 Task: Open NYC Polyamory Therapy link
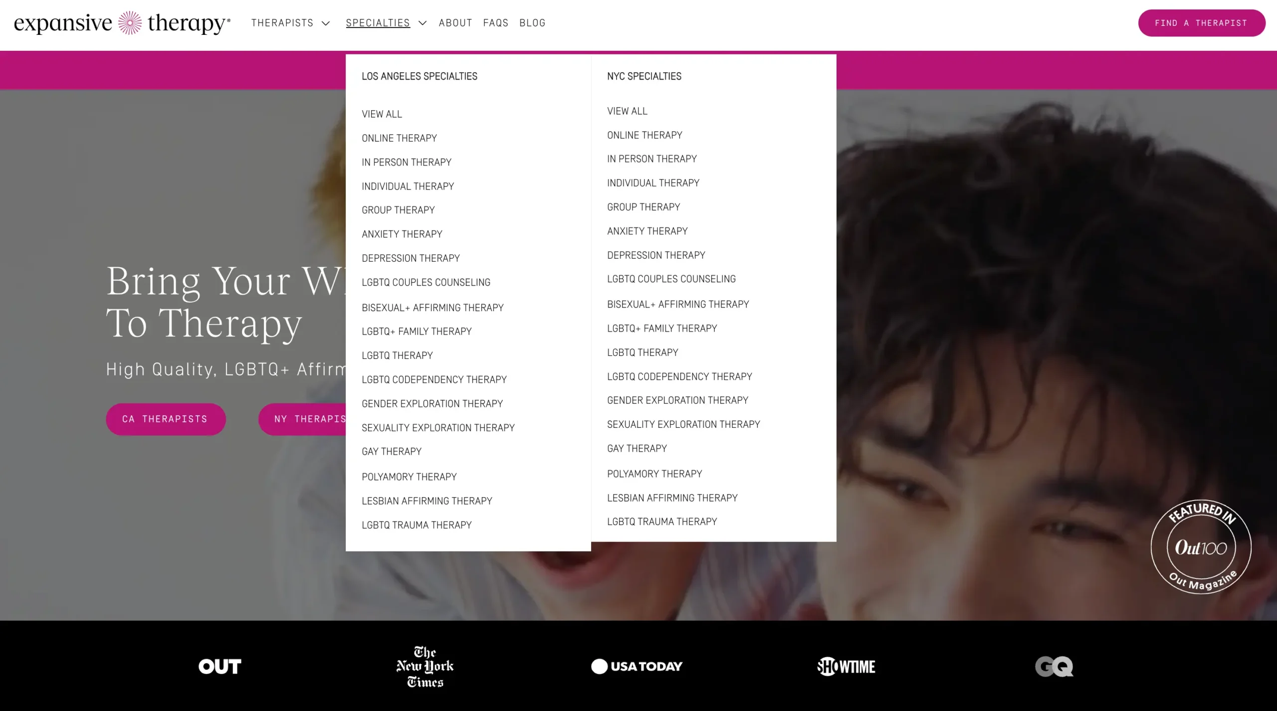pyautogui.click(x=654, y=474)
